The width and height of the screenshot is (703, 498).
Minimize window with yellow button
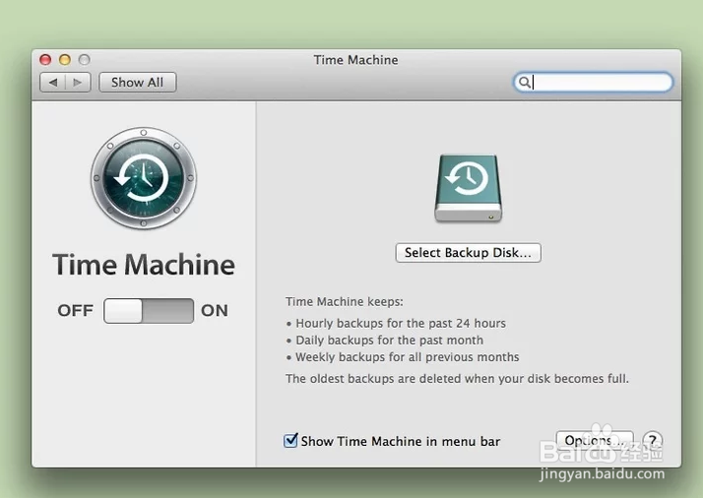pos(65,59)
